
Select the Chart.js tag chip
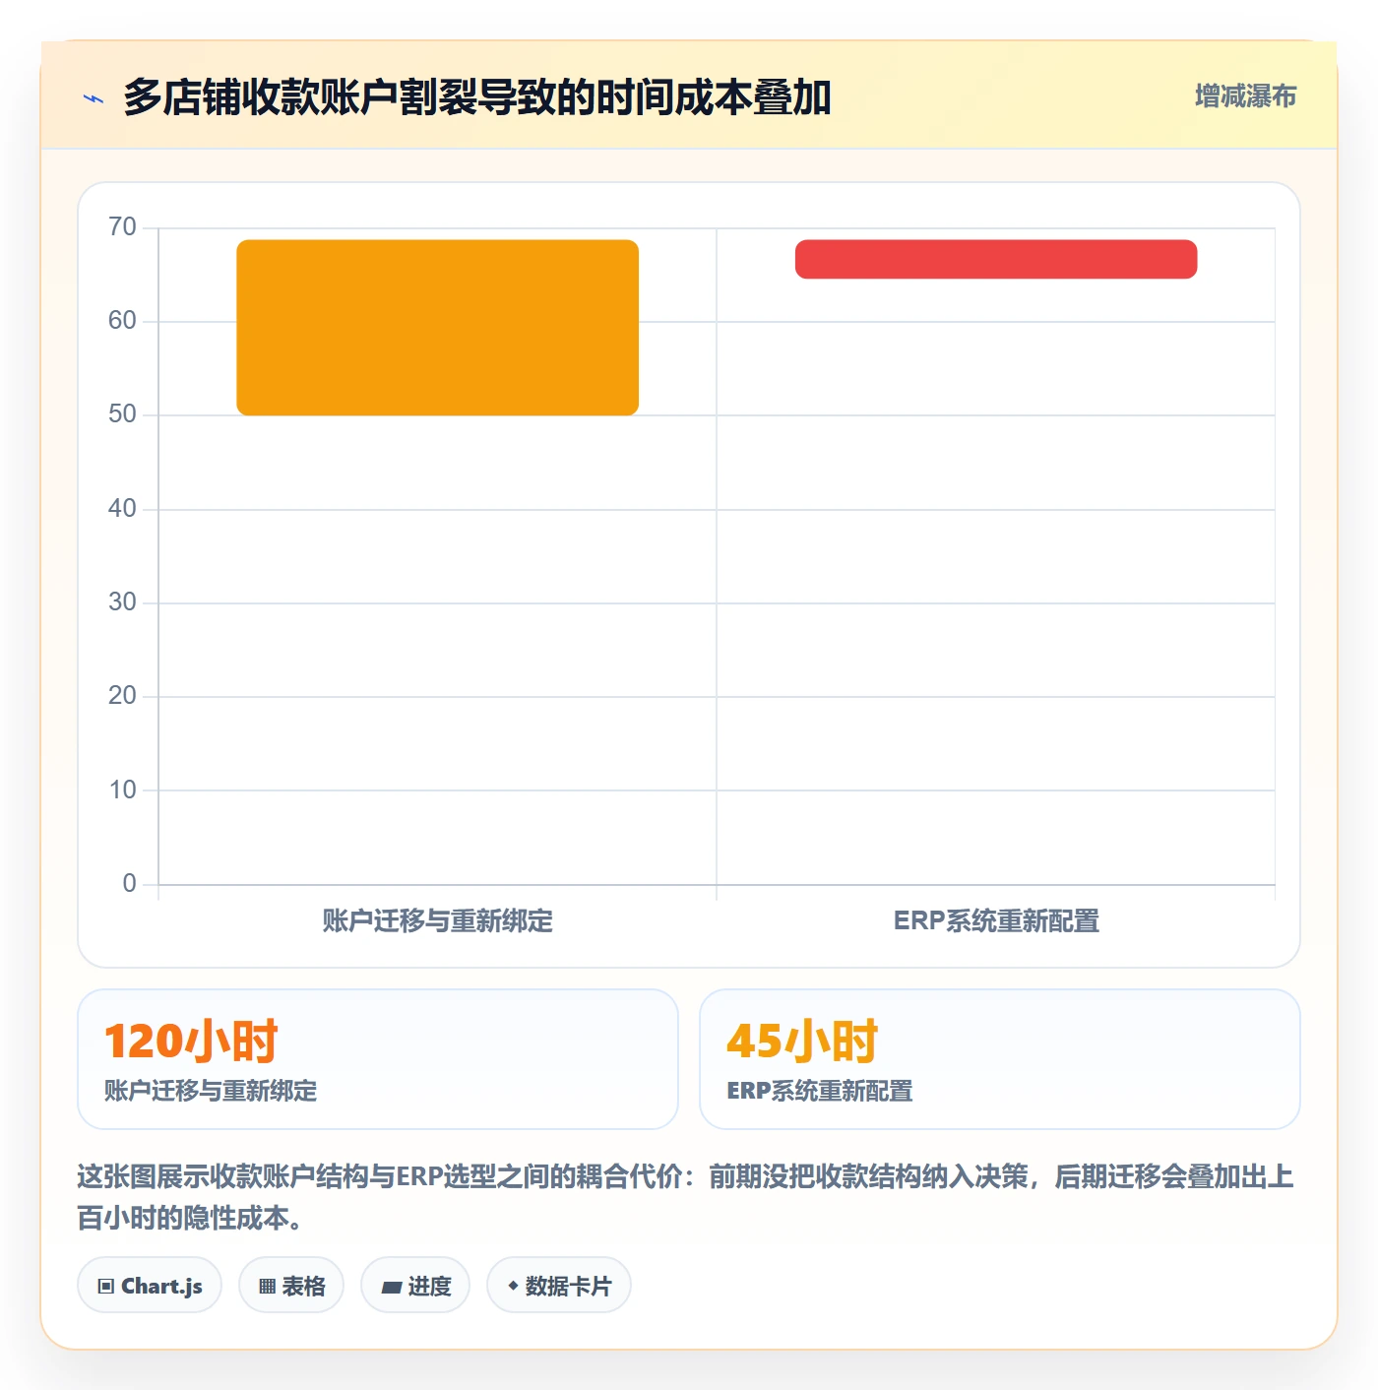[150, 1286]
